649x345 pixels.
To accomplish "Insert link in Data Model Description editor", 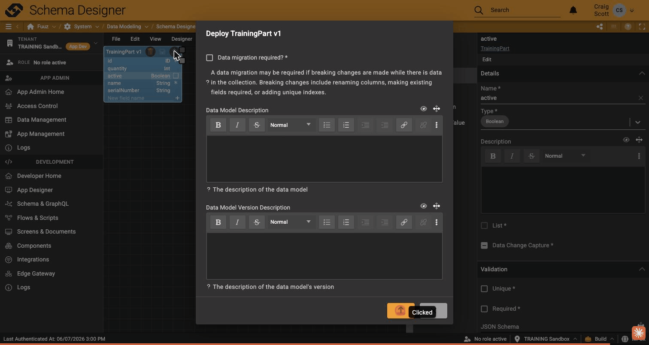I will point(404,125).
